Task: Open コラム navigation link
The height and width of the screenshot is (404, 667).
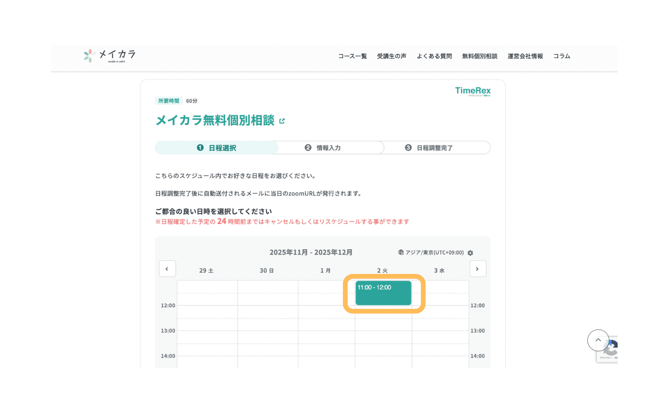Action: [x=562, y=56]
